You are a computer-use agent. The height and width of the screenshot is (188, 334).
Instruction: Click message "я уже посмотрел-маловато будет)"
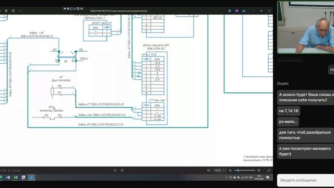coord(305,151)
